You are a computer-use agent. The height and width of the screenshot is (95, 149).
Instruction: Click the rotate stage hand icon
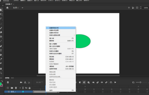tap(133, 8)
